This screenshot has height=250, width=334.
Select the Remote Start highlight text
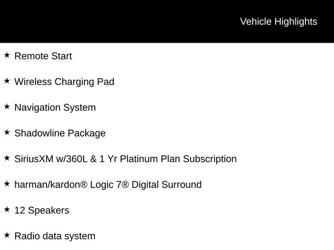click(x=43, y=56)
